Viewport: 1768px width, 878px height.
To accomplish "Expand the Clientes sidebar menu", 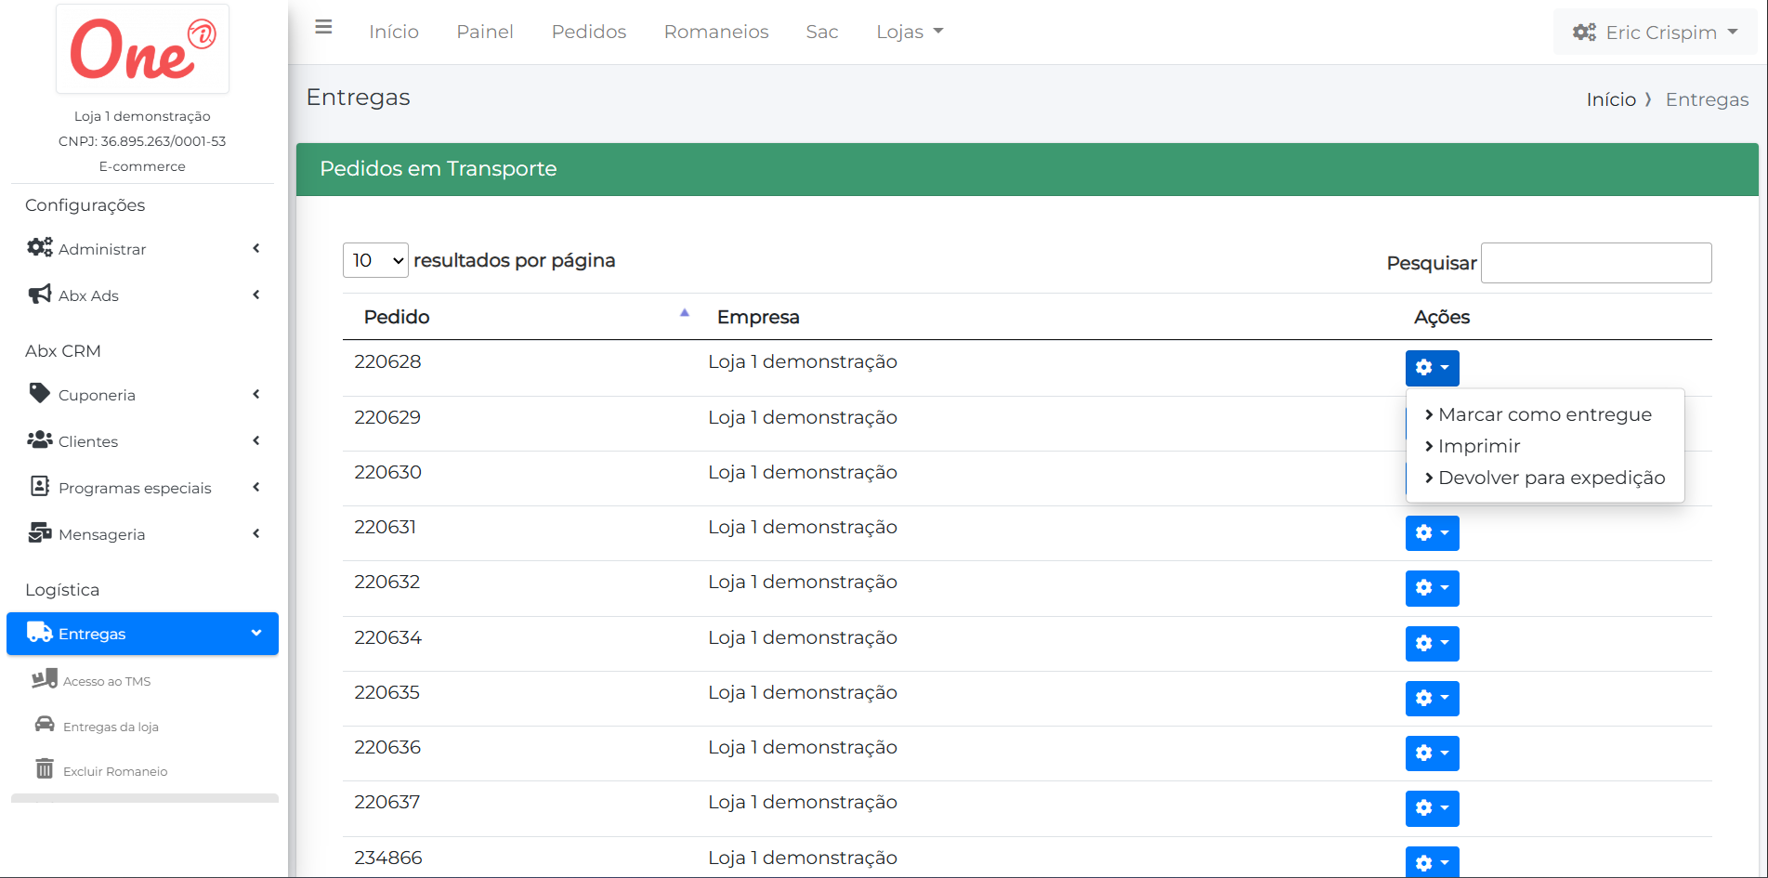I will (142, 441).
